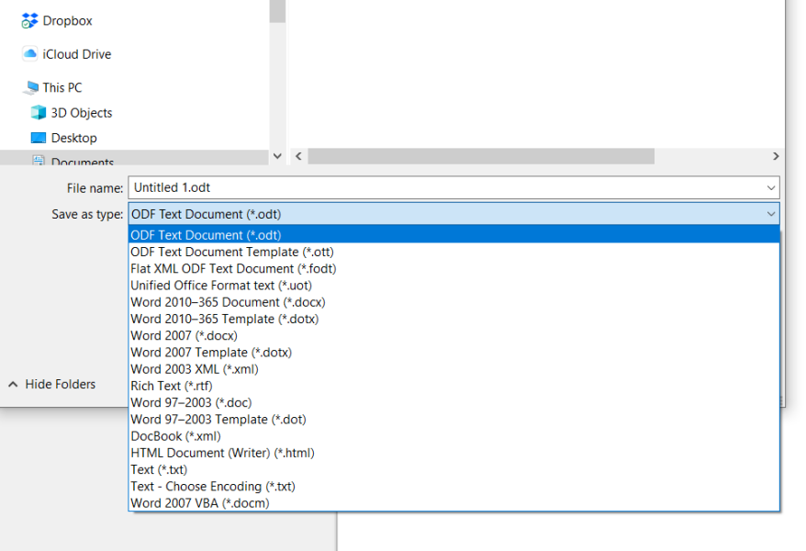Open iCloud Drive in the navigation pane
Image resolution: width=806 pixels, height=551 pixels.
tap(76, 54)
